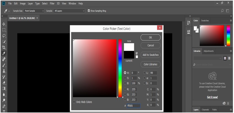Select the History Brush tool
This screenshot has height=113, width=234.
4,77
